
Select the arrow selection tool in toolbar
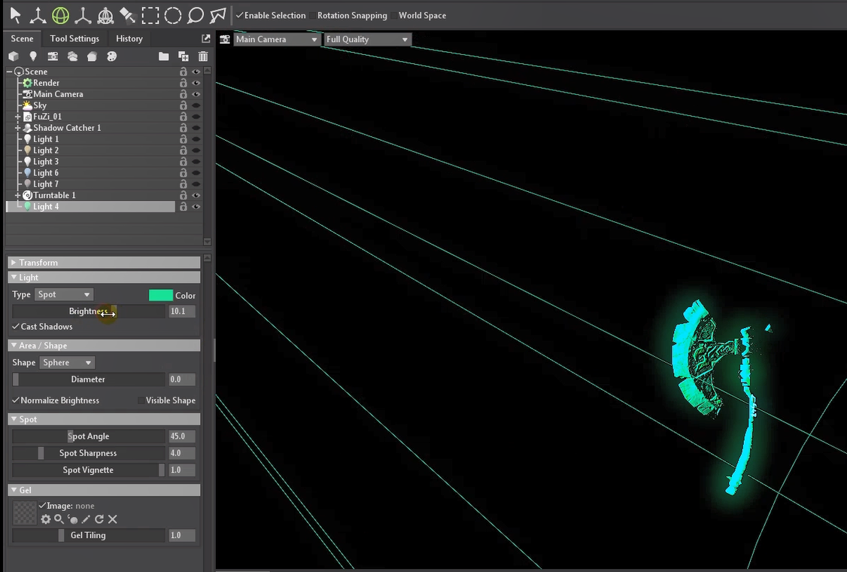tap(15, 15)
